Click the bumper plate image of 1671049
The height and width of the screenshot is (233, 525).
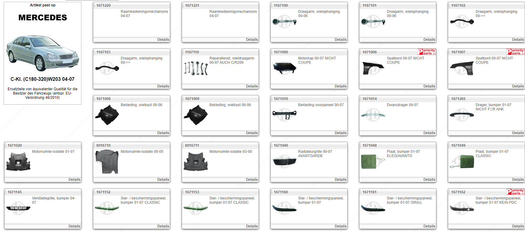pyautogui.click(x=462, y=162)
